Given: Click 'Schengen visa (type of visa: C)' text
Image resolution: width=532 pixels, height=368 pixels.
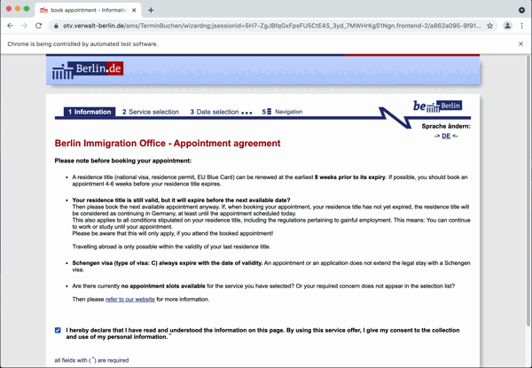Looking at the screenshot, I should point(114,262).
